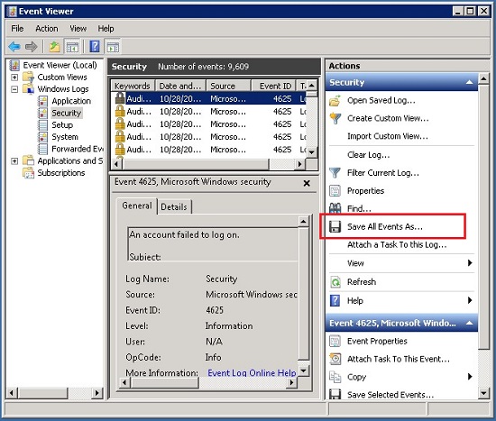Click the Source column header
This screenshot has width=496, height=421.
point(228,86)
